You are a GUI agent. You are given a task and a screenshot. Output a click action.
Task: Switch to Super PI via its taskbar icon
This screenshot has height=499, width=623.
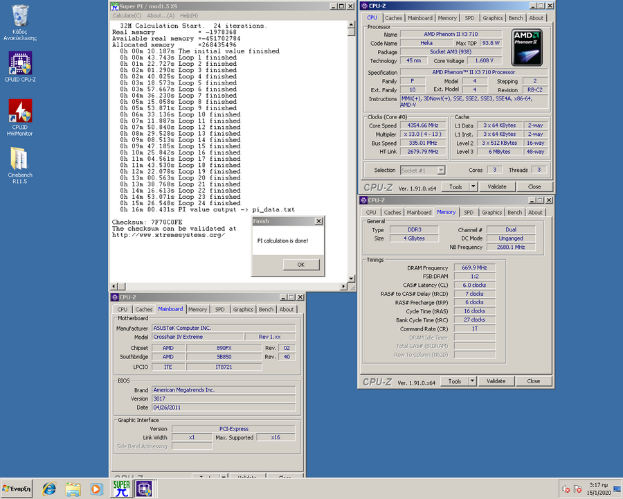(x=121, y=489)
